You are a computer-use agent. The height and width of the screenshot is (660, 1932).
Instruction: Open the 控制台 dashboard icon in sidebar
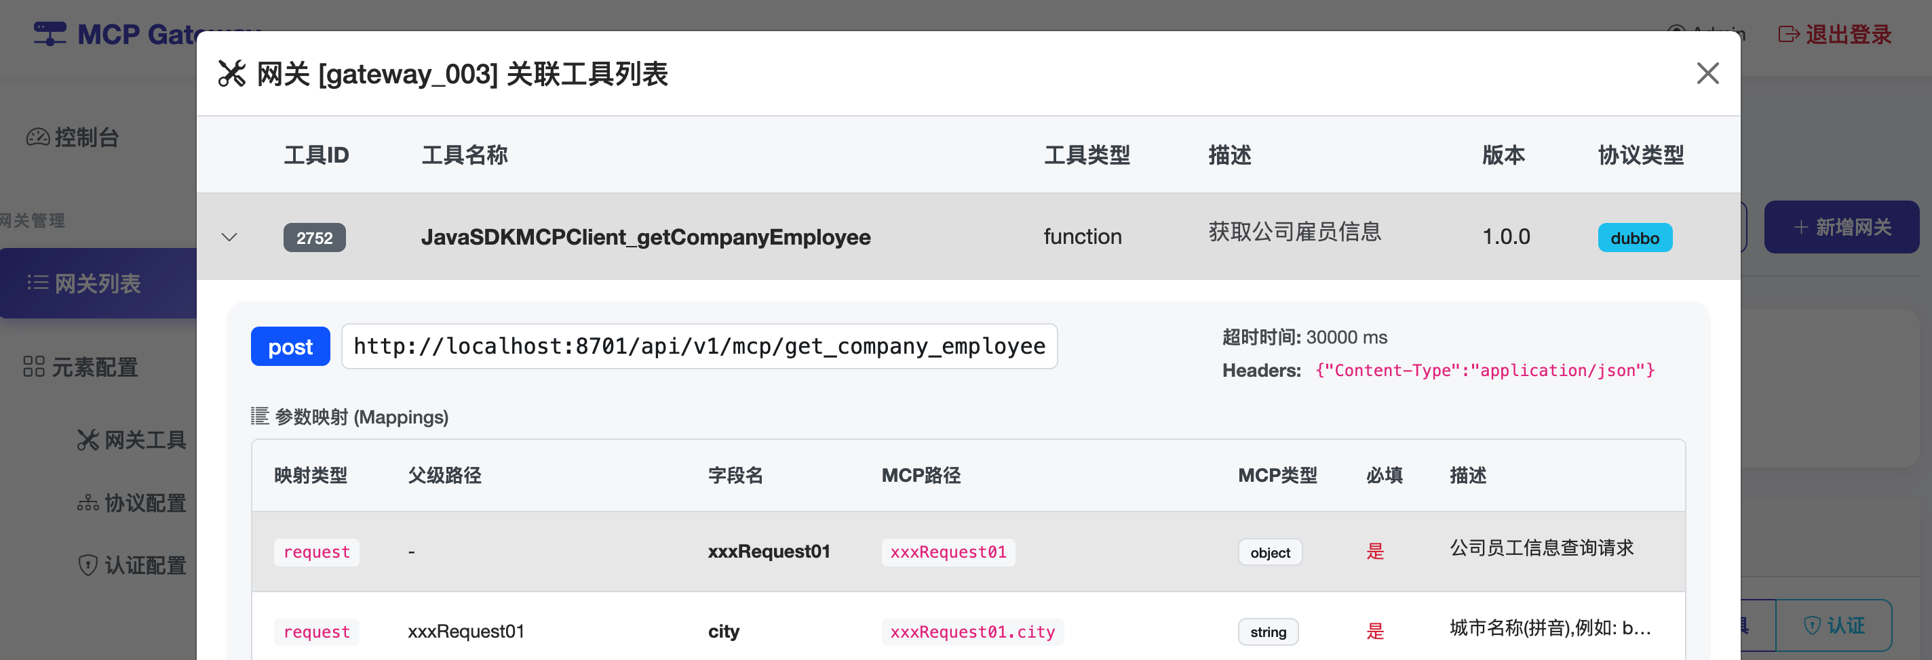click(38, 137)
